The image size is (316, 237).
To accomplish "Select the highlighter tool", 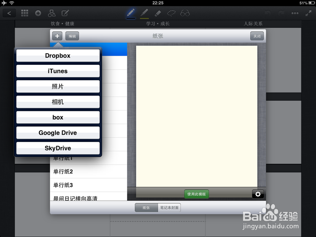I will tap(144, 13).
